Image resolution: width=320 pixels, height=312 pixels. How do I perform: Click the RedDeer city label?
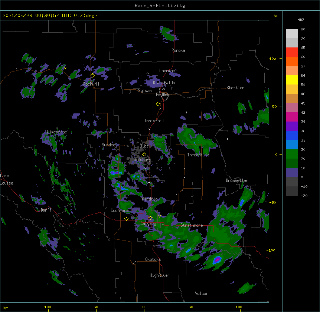click(x=163, y=94)
